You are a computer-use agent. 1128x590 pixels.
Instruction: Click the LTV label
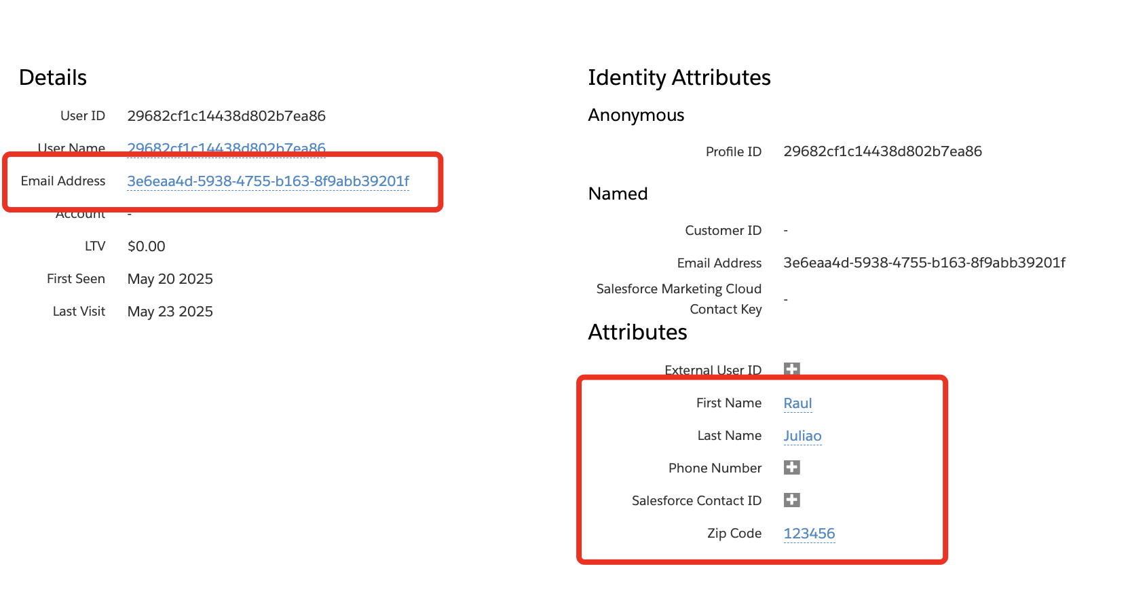point(95,246)
